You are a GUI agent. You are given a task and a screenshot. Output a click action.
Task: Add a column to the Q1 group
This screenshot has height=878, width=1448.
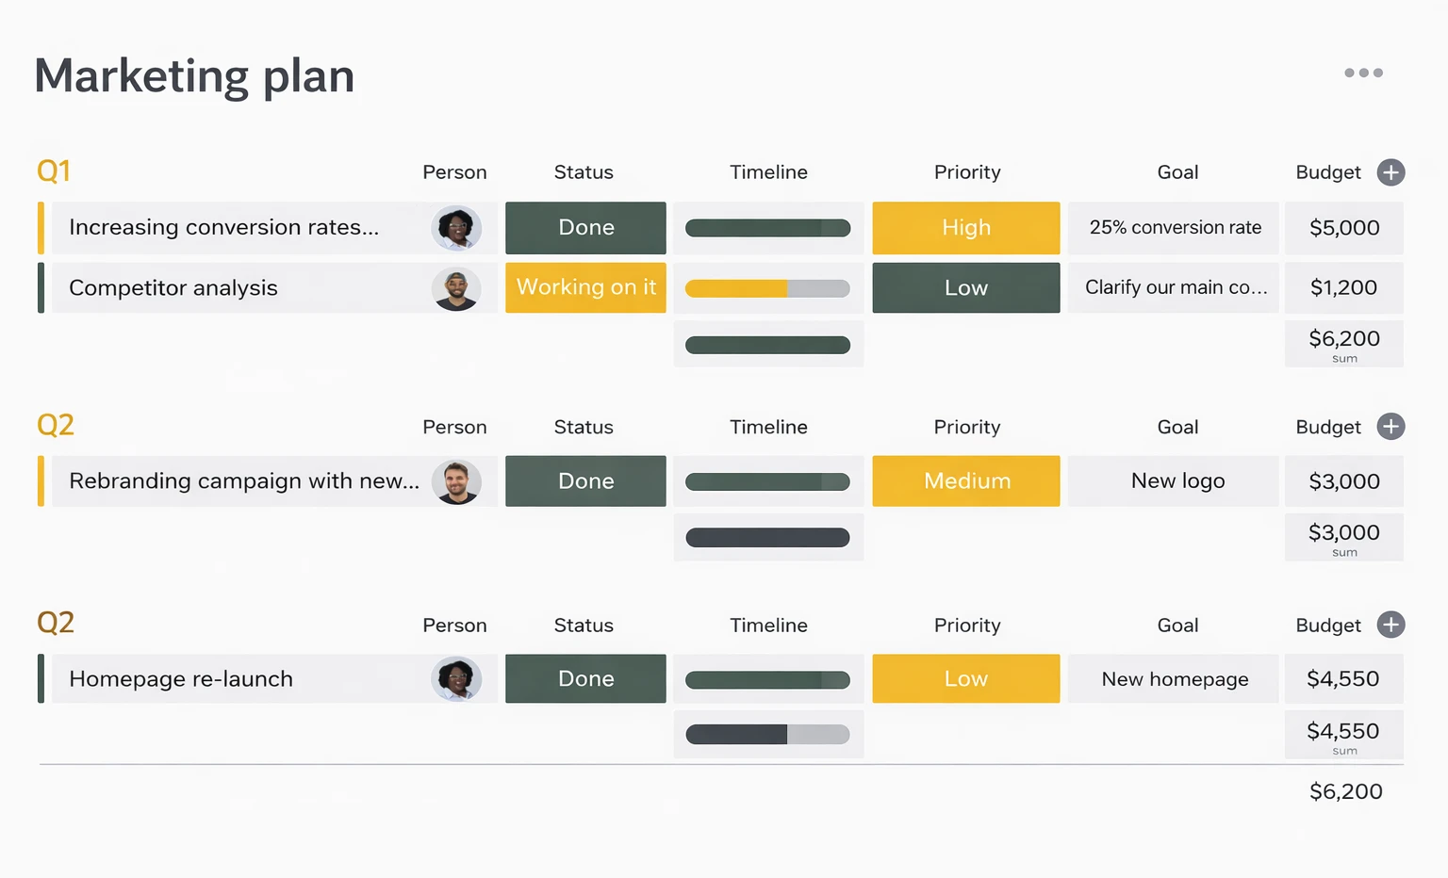1390,172
